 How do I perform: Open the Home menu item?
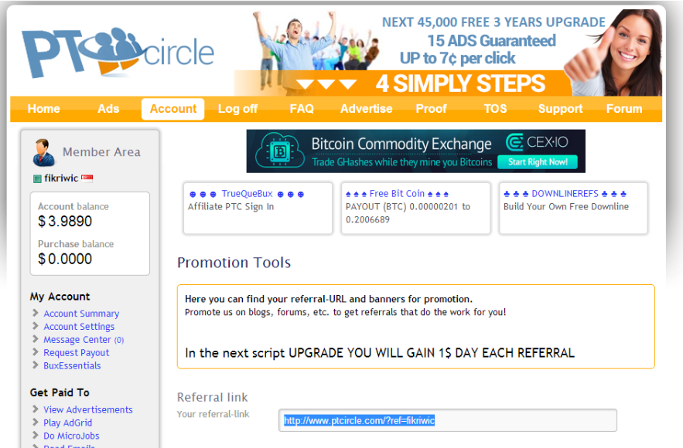click(43, 109)
